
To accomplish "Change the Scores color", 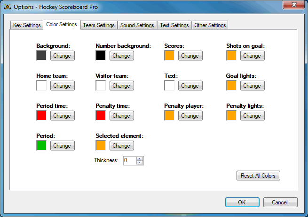I will [190, 56].
